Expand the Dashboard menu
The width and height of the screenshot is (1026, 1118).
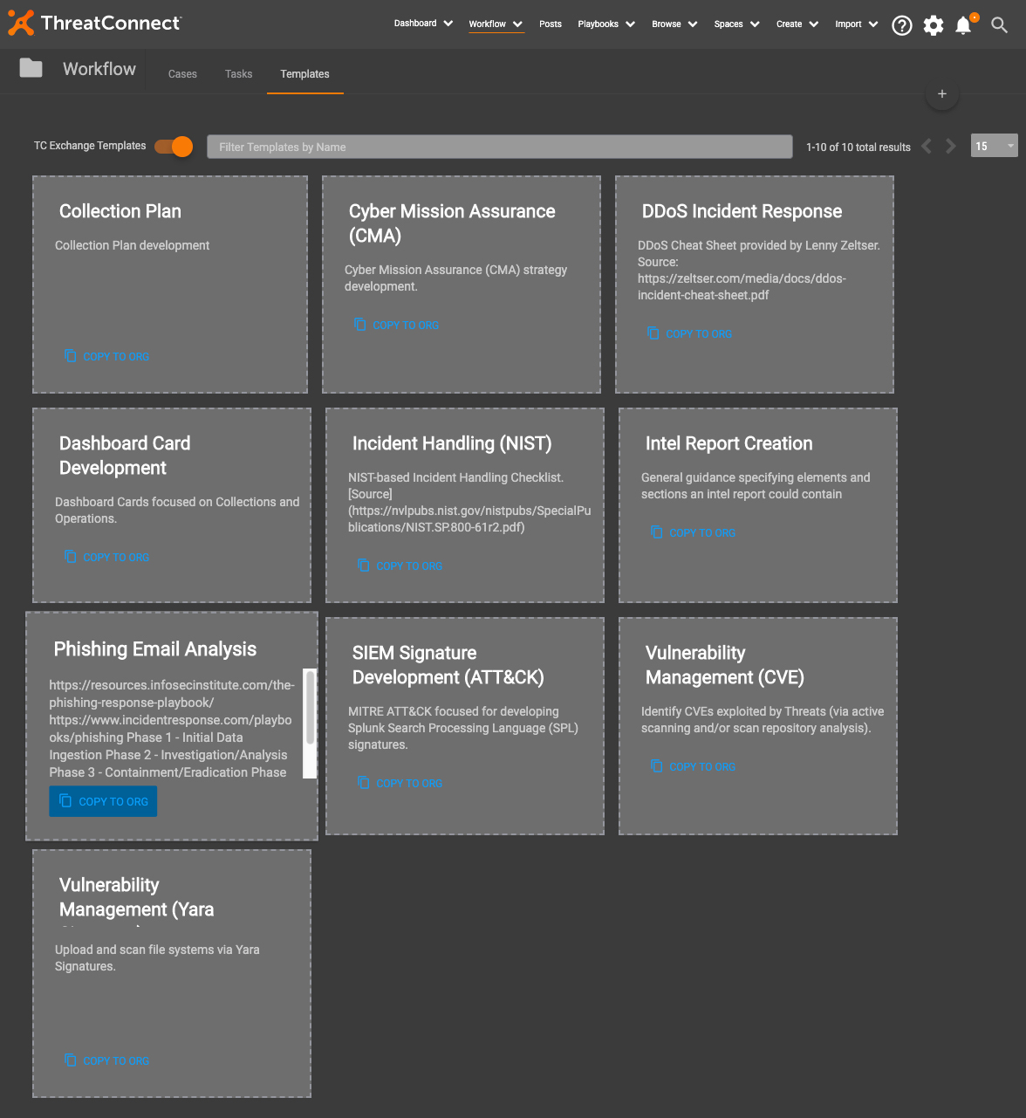(x=424, y=24)
